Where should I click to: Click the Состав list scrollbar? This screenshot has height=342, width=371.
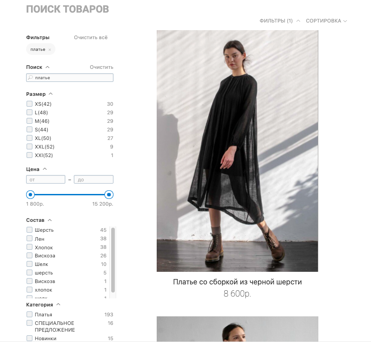pos(113,260)
